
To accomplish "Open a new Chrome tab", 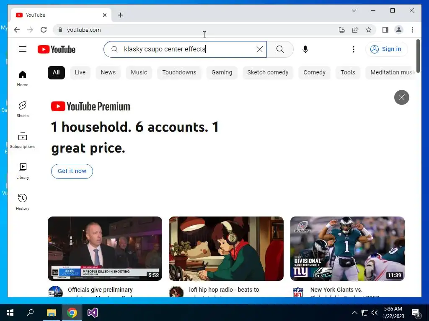I will [x=121, y=15].
